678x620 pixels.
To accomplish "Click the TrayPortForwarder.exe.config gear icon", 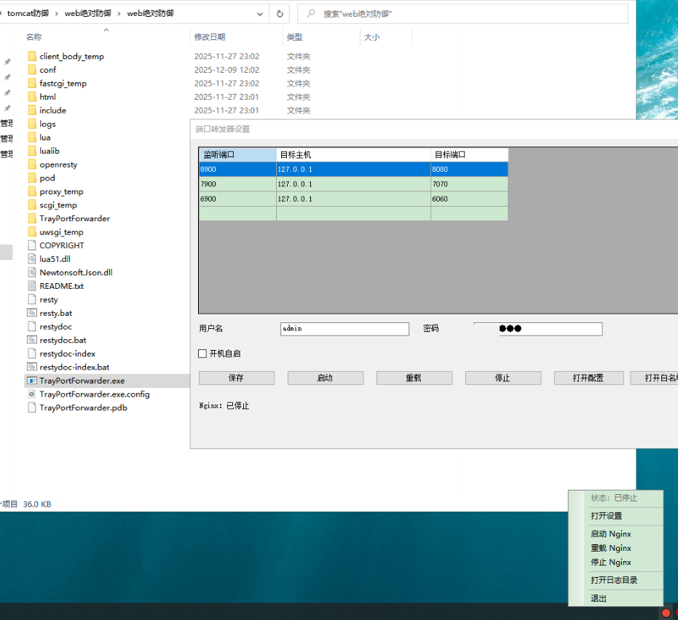I will [x=31, y=394].
